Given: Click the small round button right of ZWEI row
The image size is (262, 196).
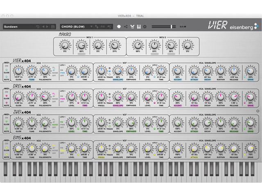Looking at the screenshot, I should click(258, 111).
